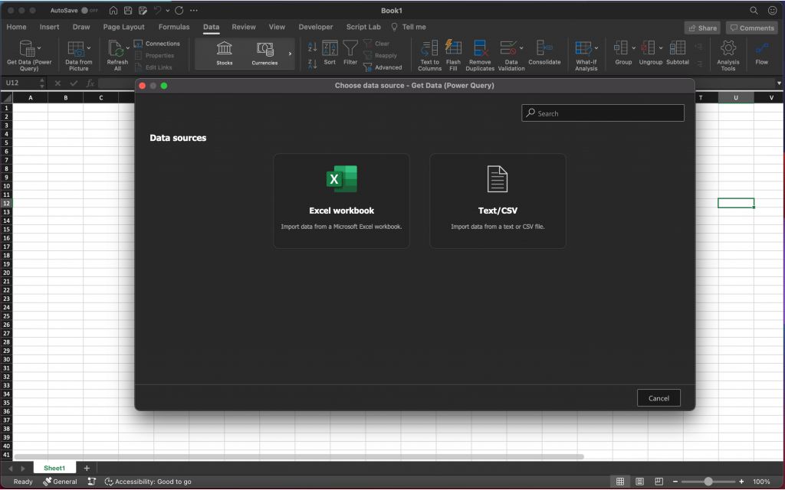Click Advanced filter option

[x=383, y=67]
